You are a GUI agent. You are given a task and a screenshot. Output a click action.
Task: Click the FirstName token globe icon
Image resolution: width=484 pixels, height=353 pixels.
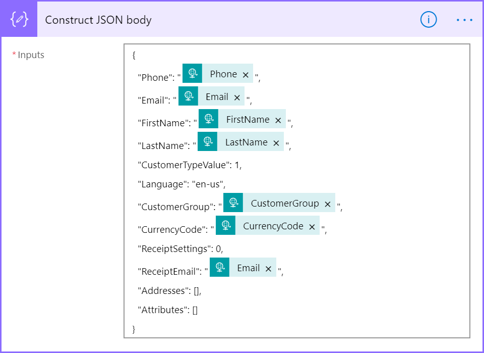pos(208,119)
